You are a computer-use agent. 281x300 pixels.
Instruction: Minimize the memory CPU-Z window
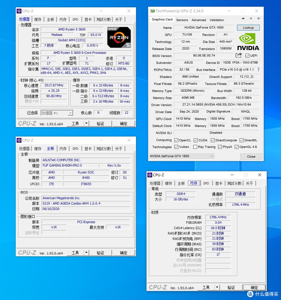(232, 175)
